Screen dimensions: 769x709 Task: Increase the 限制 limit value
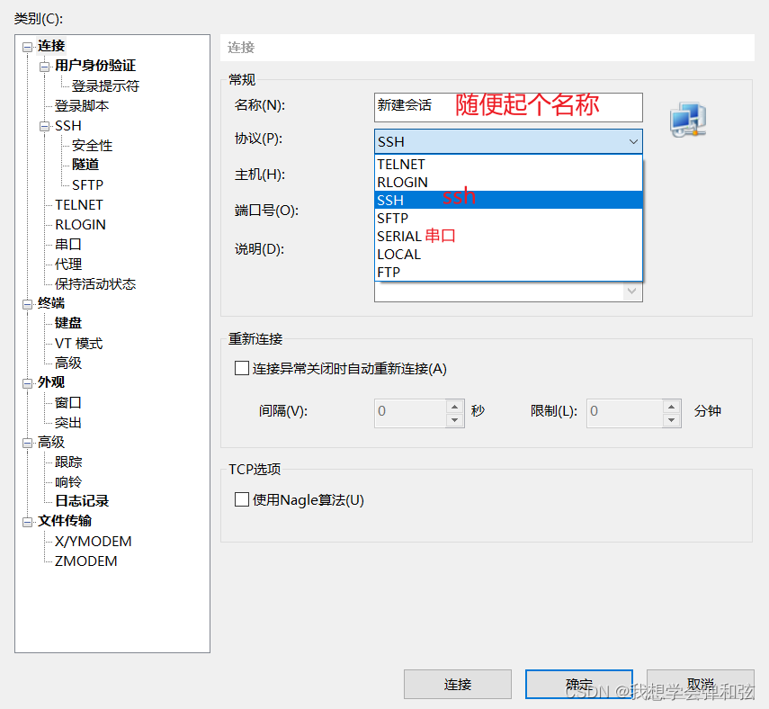[x=671, y=407]
